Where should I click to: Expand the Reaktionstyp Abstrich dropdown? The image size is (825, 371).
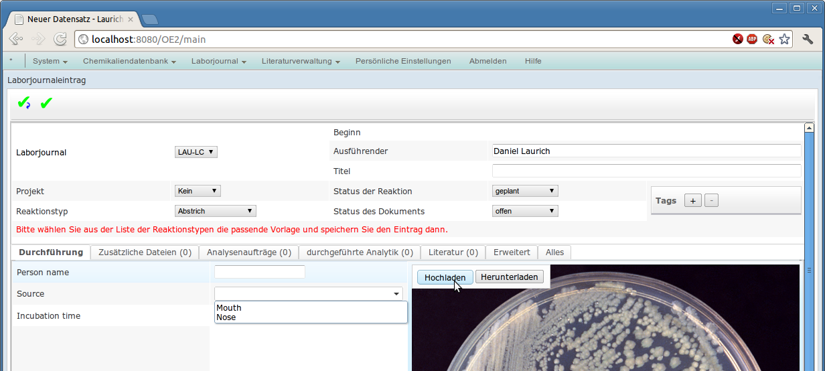pyautogui.click(x=215, y=211)
